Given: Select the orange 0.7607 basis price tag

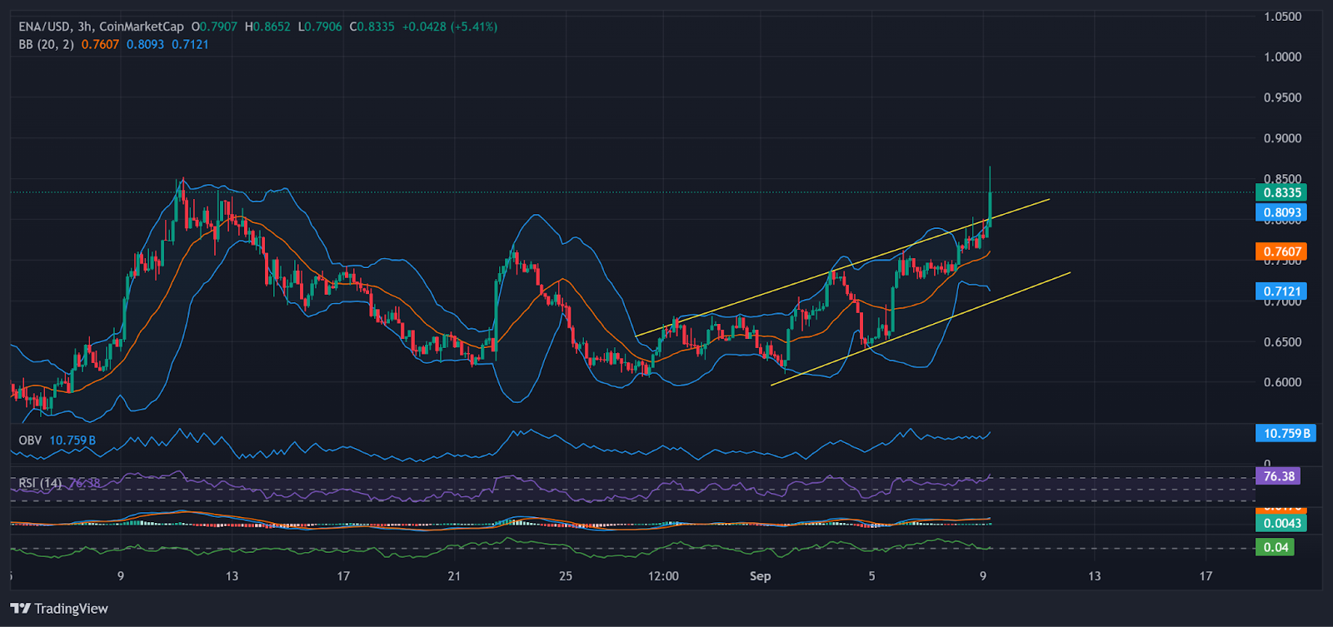Looking at the screenshot, I should coord(1281,251).
